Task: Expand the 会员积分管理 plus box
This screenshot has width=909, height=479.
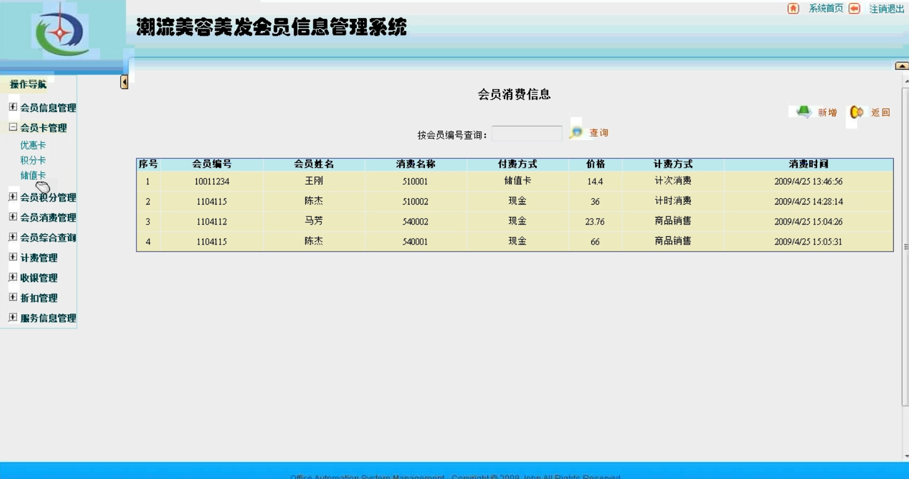Action: pos(13,196)
